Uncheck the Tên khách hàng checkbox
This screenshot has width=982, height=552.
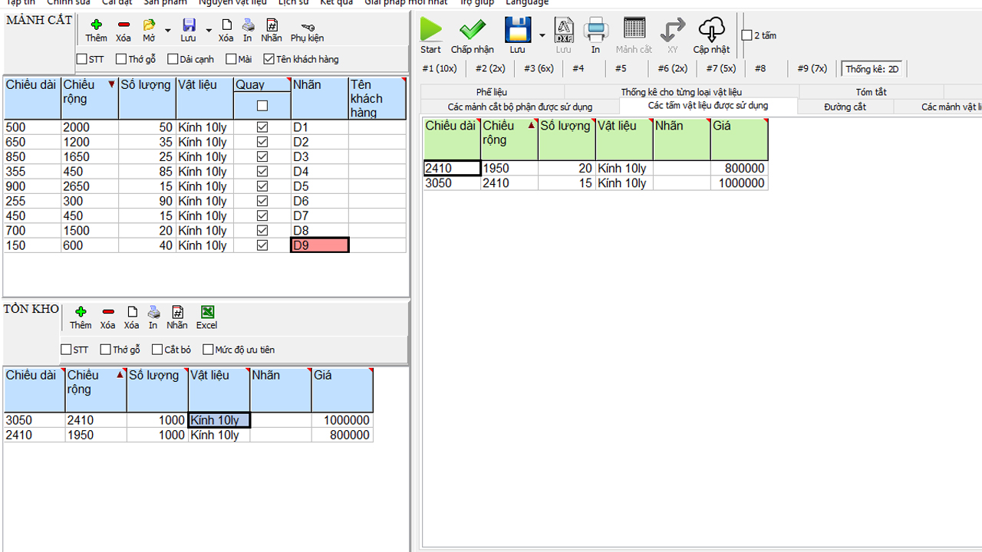click(x=269, y=59)
